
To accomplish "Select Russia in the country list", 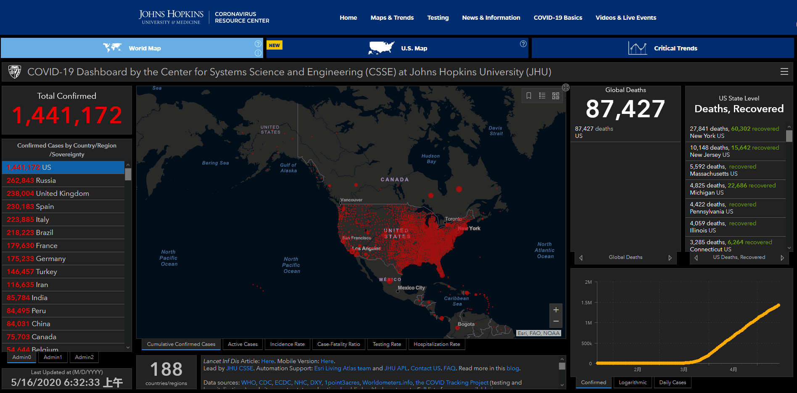I will (x=63, y=180).
